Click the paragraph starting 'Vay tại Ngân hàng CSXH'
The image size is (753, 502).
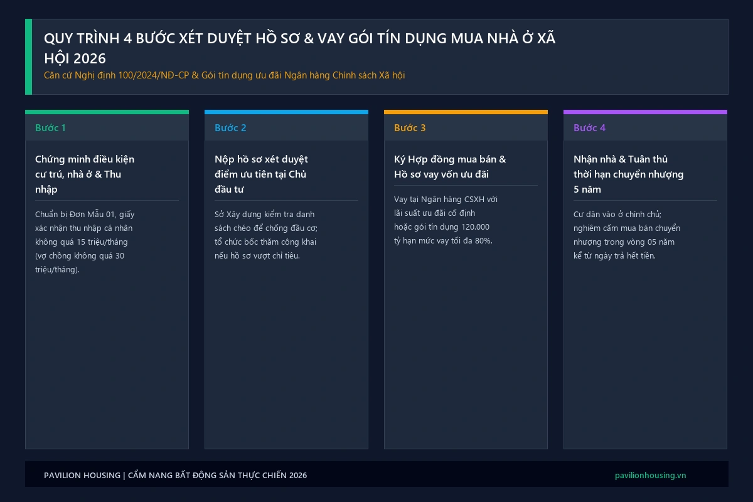point(446,220)
